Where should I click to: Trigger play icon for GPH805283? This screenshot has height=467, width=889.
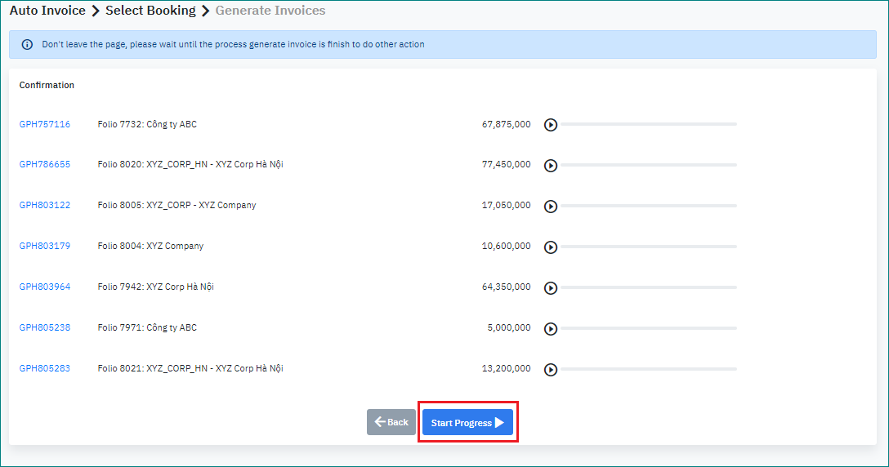(551, 370)
